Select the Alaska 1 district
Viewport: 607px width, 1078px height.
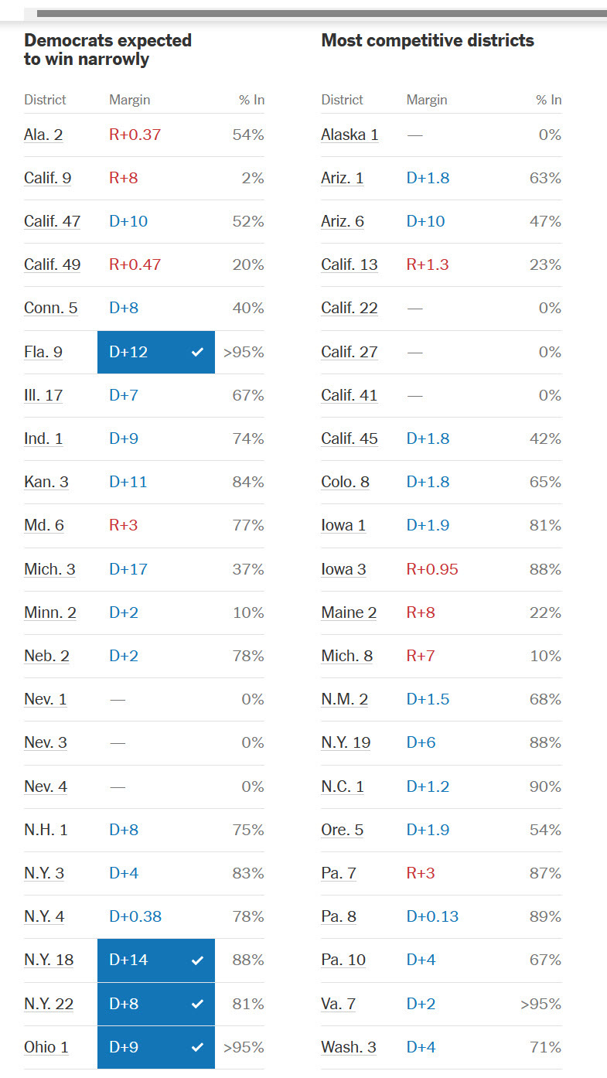pyautogui.click(x=350, y=135)
